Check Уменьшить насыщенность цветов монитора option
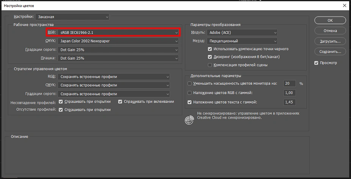 tap(190, 83)
